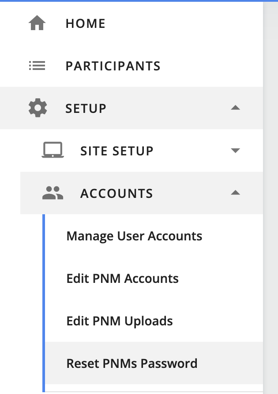Select the SETUP menu label
The image size is (278, 394).
pos(86,108)
